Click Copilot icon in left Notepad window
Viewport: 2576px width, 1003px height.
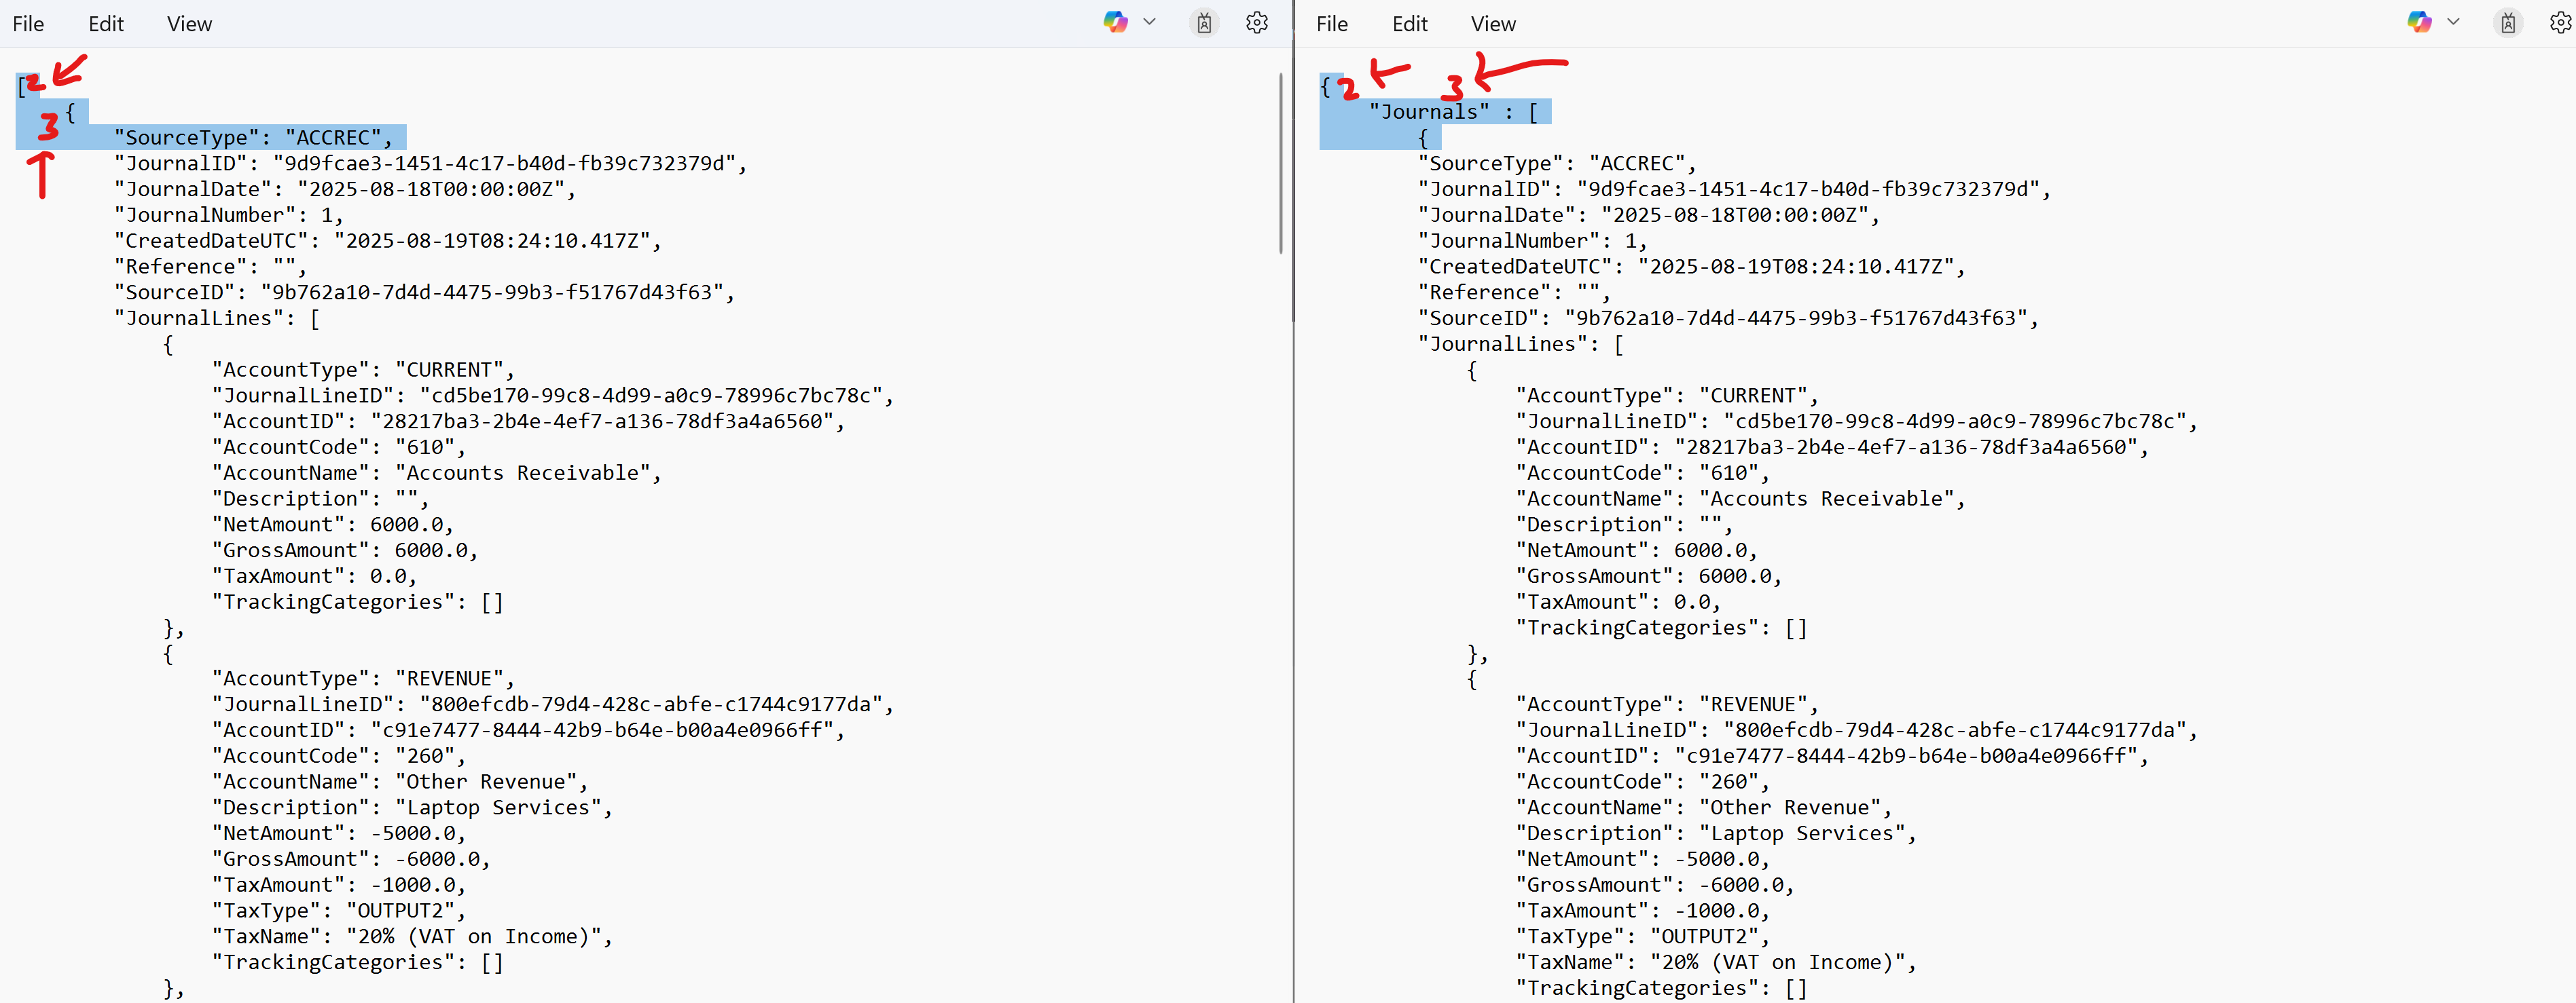click(1115, 22)
